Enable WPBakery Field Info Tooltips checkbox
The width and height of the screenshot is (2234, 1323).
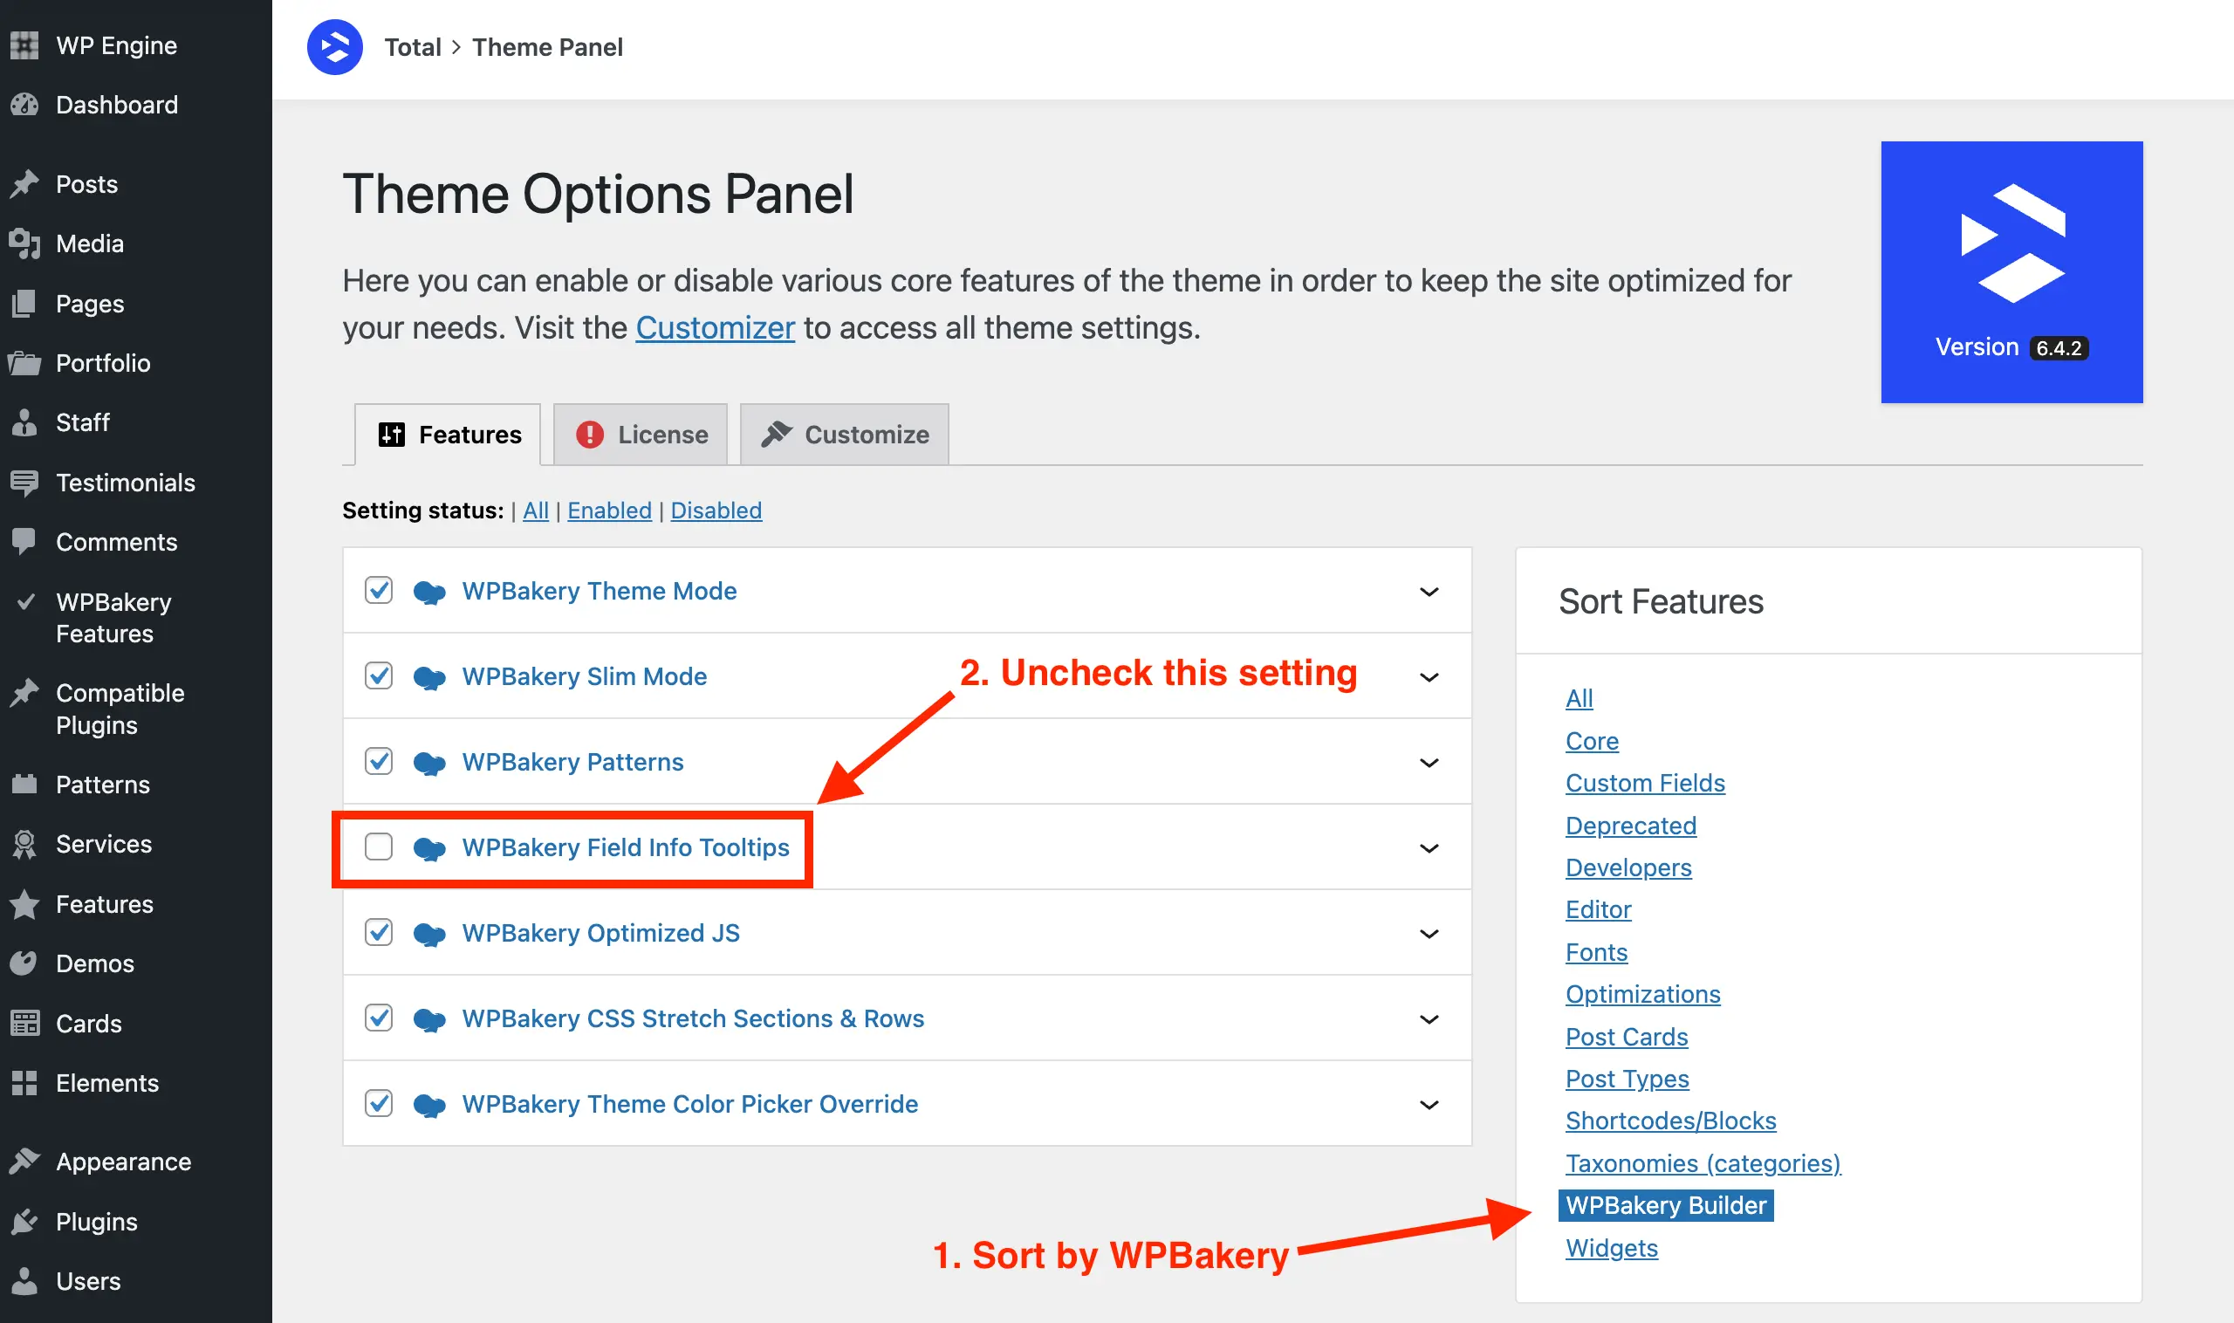379,847
